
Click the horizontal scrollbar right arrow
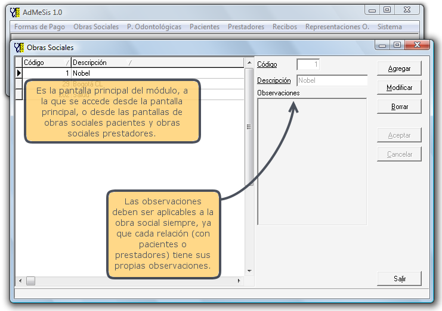240,281
